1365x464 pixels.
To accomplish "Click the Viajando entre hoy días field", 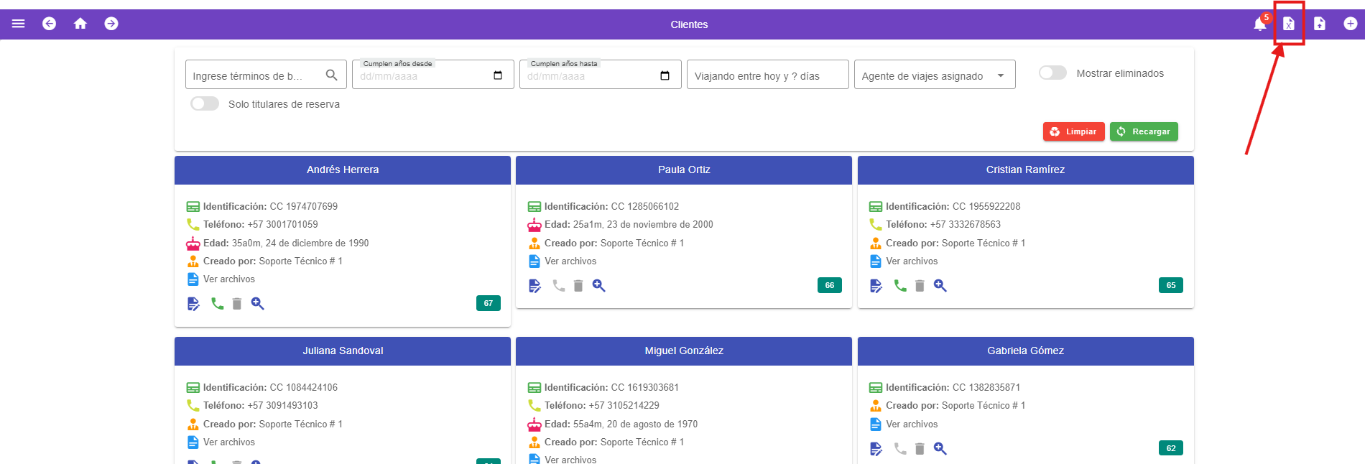I will pos(767,75).
